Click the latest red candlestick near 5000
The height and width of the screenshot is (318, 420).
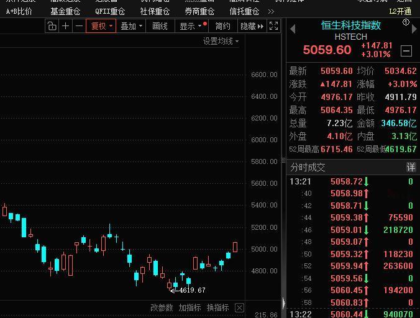(x=235, y=247)
